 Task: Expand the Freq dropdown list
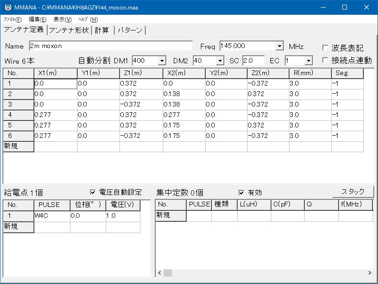tap(279, 46)
